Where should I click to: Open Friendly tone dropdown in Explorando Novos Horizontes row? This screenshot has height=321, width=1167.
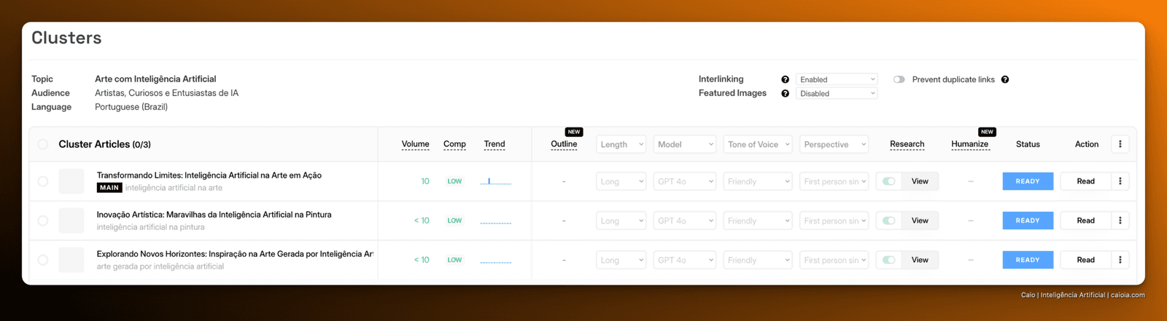click(758, 260)
